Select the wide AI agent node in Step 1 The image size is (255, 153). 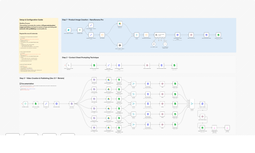click(160, 35)
